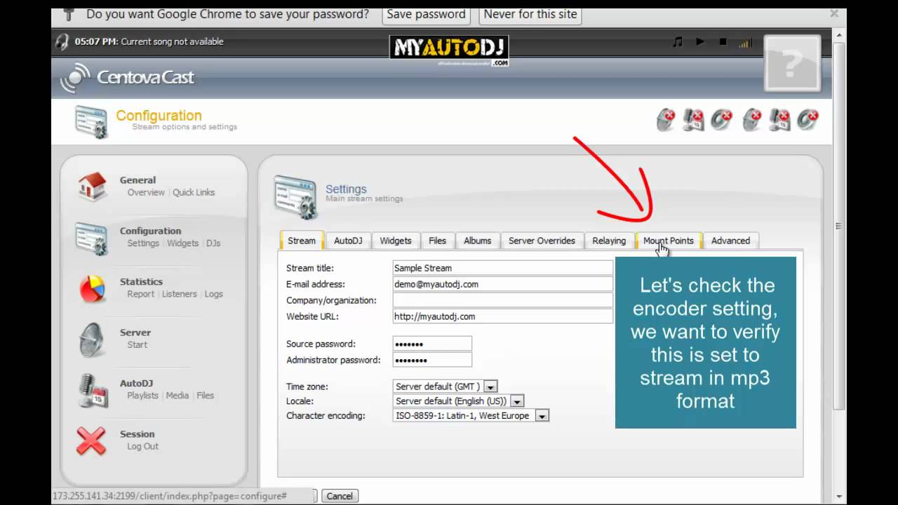The image size is (898, 505).
Task: Click the Website URL field
Action: (x=502, y=316)
